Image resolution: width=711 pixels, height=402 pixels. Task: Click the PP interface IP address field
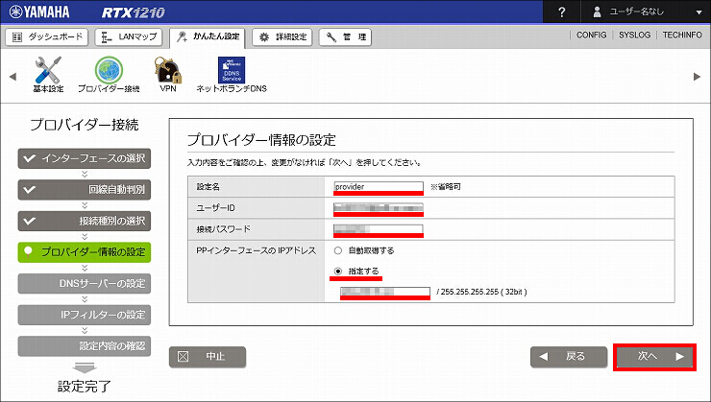pos(385,292)
